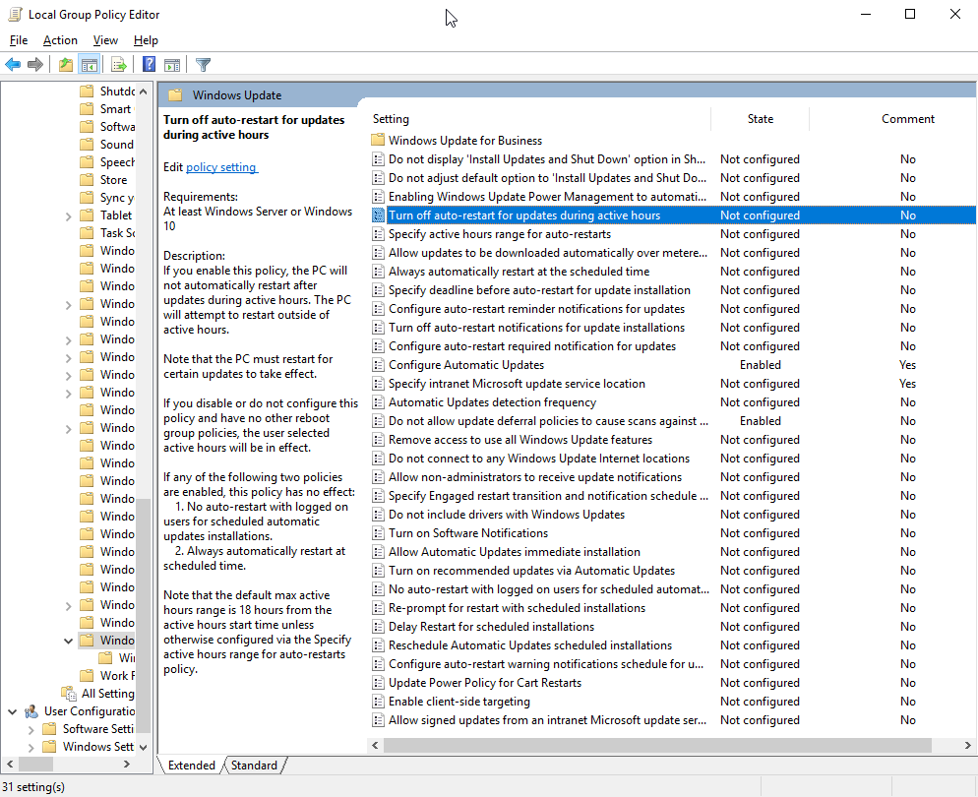The height and width of the screenshot is (797, 978).
Task: Open Help via the question mark toolbar icon
Action: [149, 64]
